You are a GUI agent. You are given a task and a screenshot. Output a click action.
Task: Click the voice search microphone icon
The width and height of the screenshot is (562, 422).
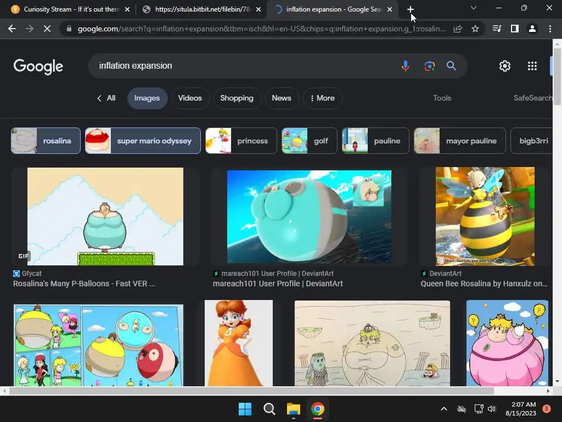(406, 66)
